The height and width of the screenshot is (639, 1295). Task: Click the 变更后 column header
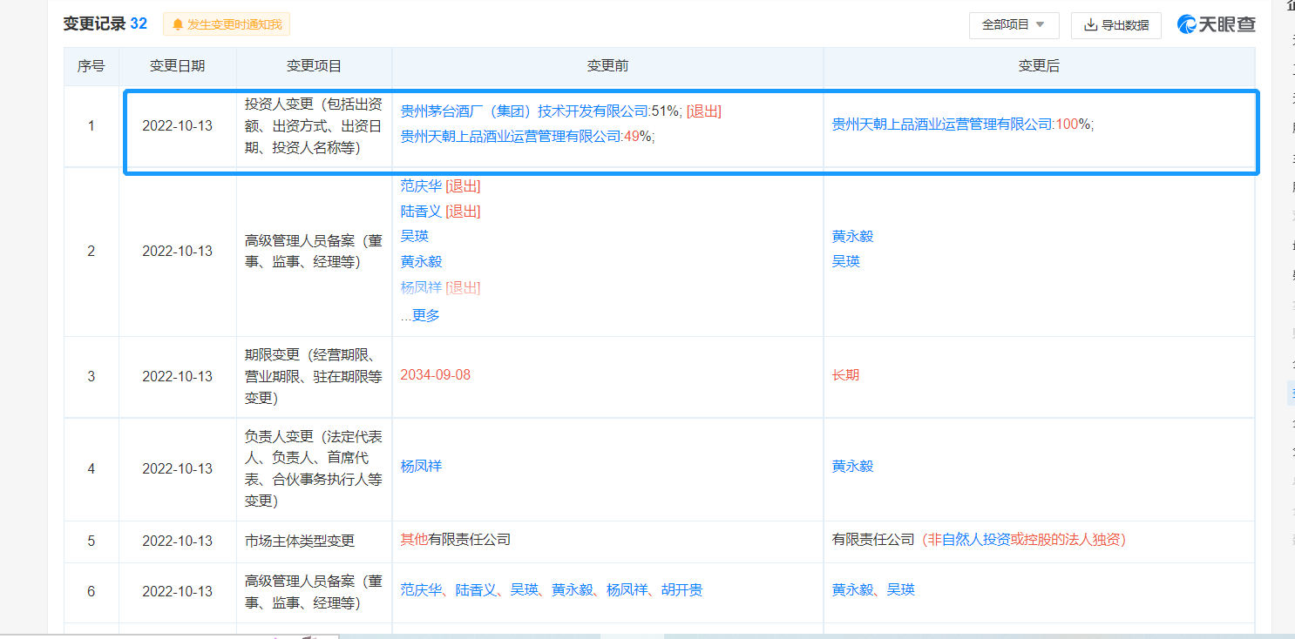point(1039,66)
